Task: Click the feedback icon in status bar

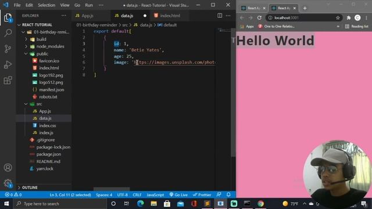Action: [219, 195]
